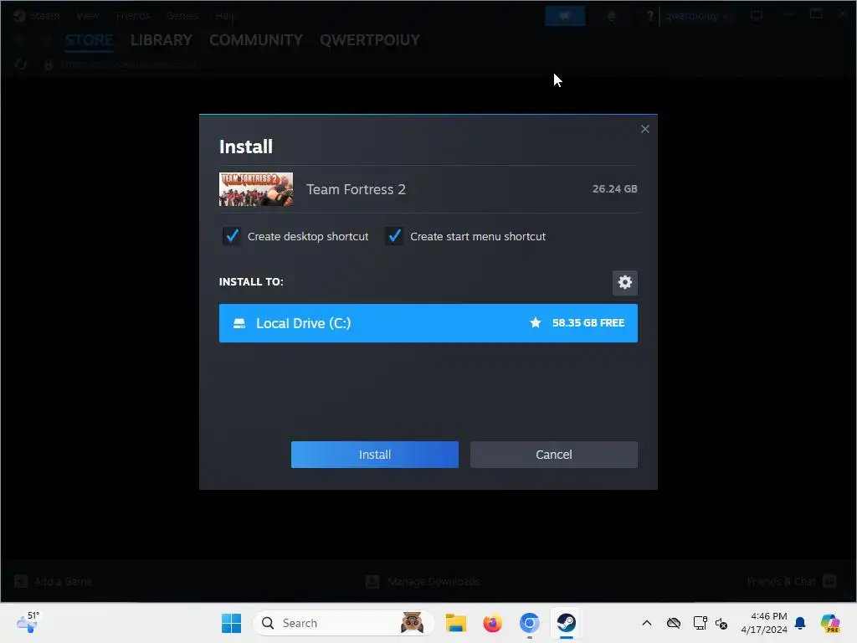Open the weather widget showing 51°
The image size is (857, 643).
tap(28, 622)
